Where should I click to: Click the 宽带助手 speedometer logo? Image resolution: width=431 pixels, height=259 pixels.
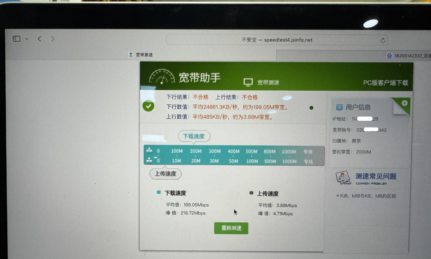pos(162,76)
